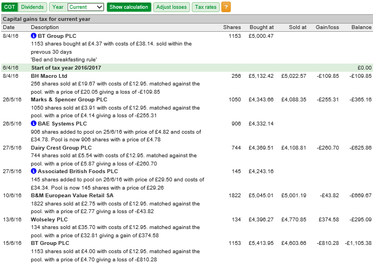Click the Tax rates button

[205, 7]
